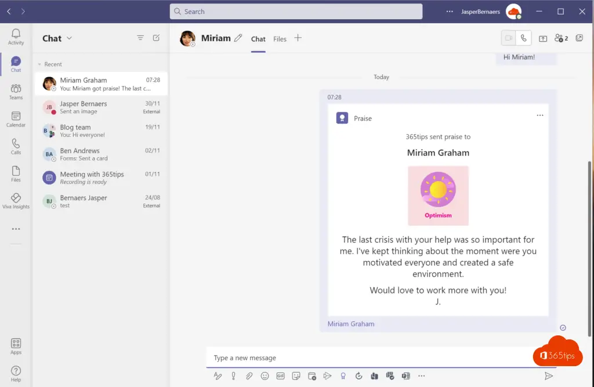Click the Viva Learning icon in toolbar
The width and height of the screenshot is (594, 387).
pyautogui.click(x=374, y=376)
